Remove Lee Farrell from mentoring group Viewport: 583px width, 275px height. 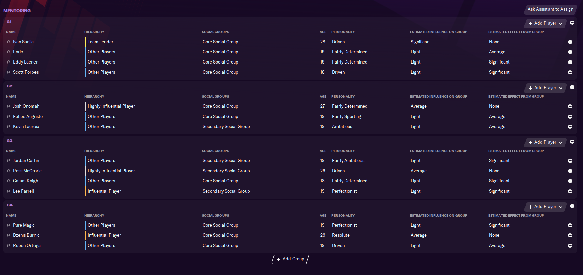[x=570, y=191]
